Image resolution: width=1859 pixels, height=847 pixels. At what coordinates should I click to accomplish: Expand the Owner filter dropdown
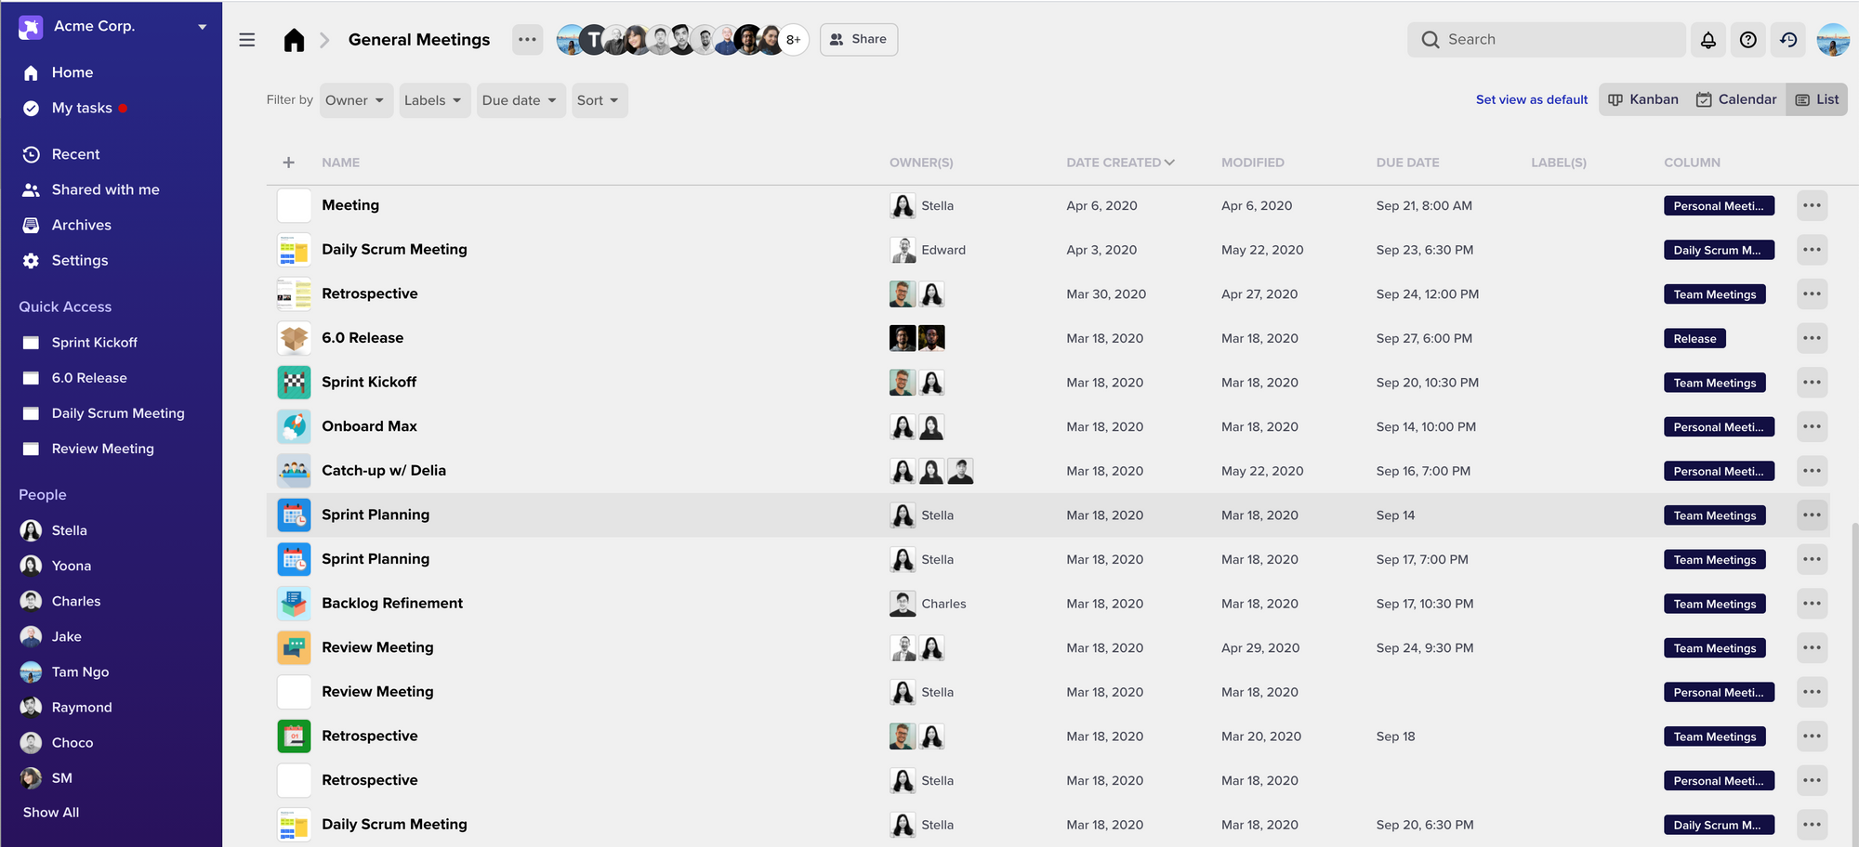tap(355, 100)
